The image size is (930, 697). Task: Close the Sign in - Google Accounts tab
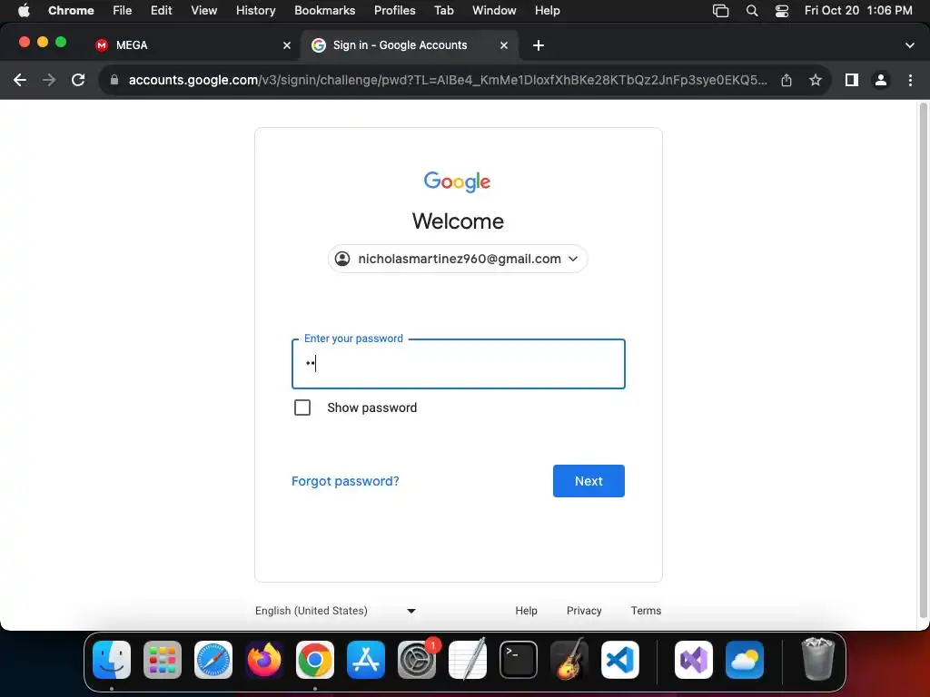[504, 45]
